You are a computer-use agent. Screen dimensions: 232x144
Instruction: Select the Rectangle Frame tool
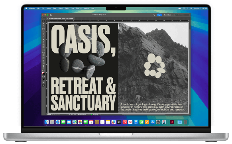[43, 45]
